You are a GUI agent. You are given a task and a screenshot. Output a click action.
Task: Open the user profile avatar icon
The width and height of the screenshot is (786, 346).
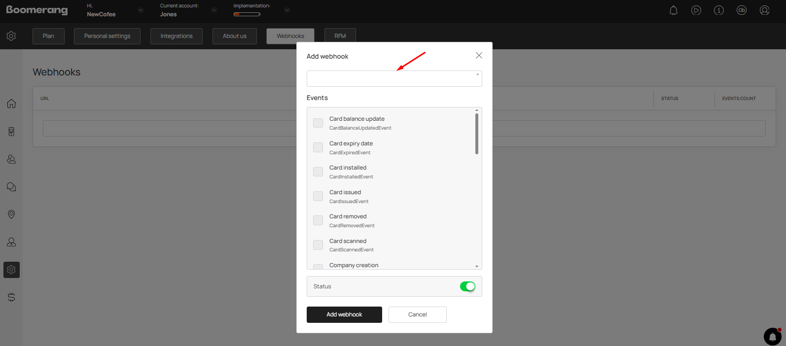coord(764,10)
